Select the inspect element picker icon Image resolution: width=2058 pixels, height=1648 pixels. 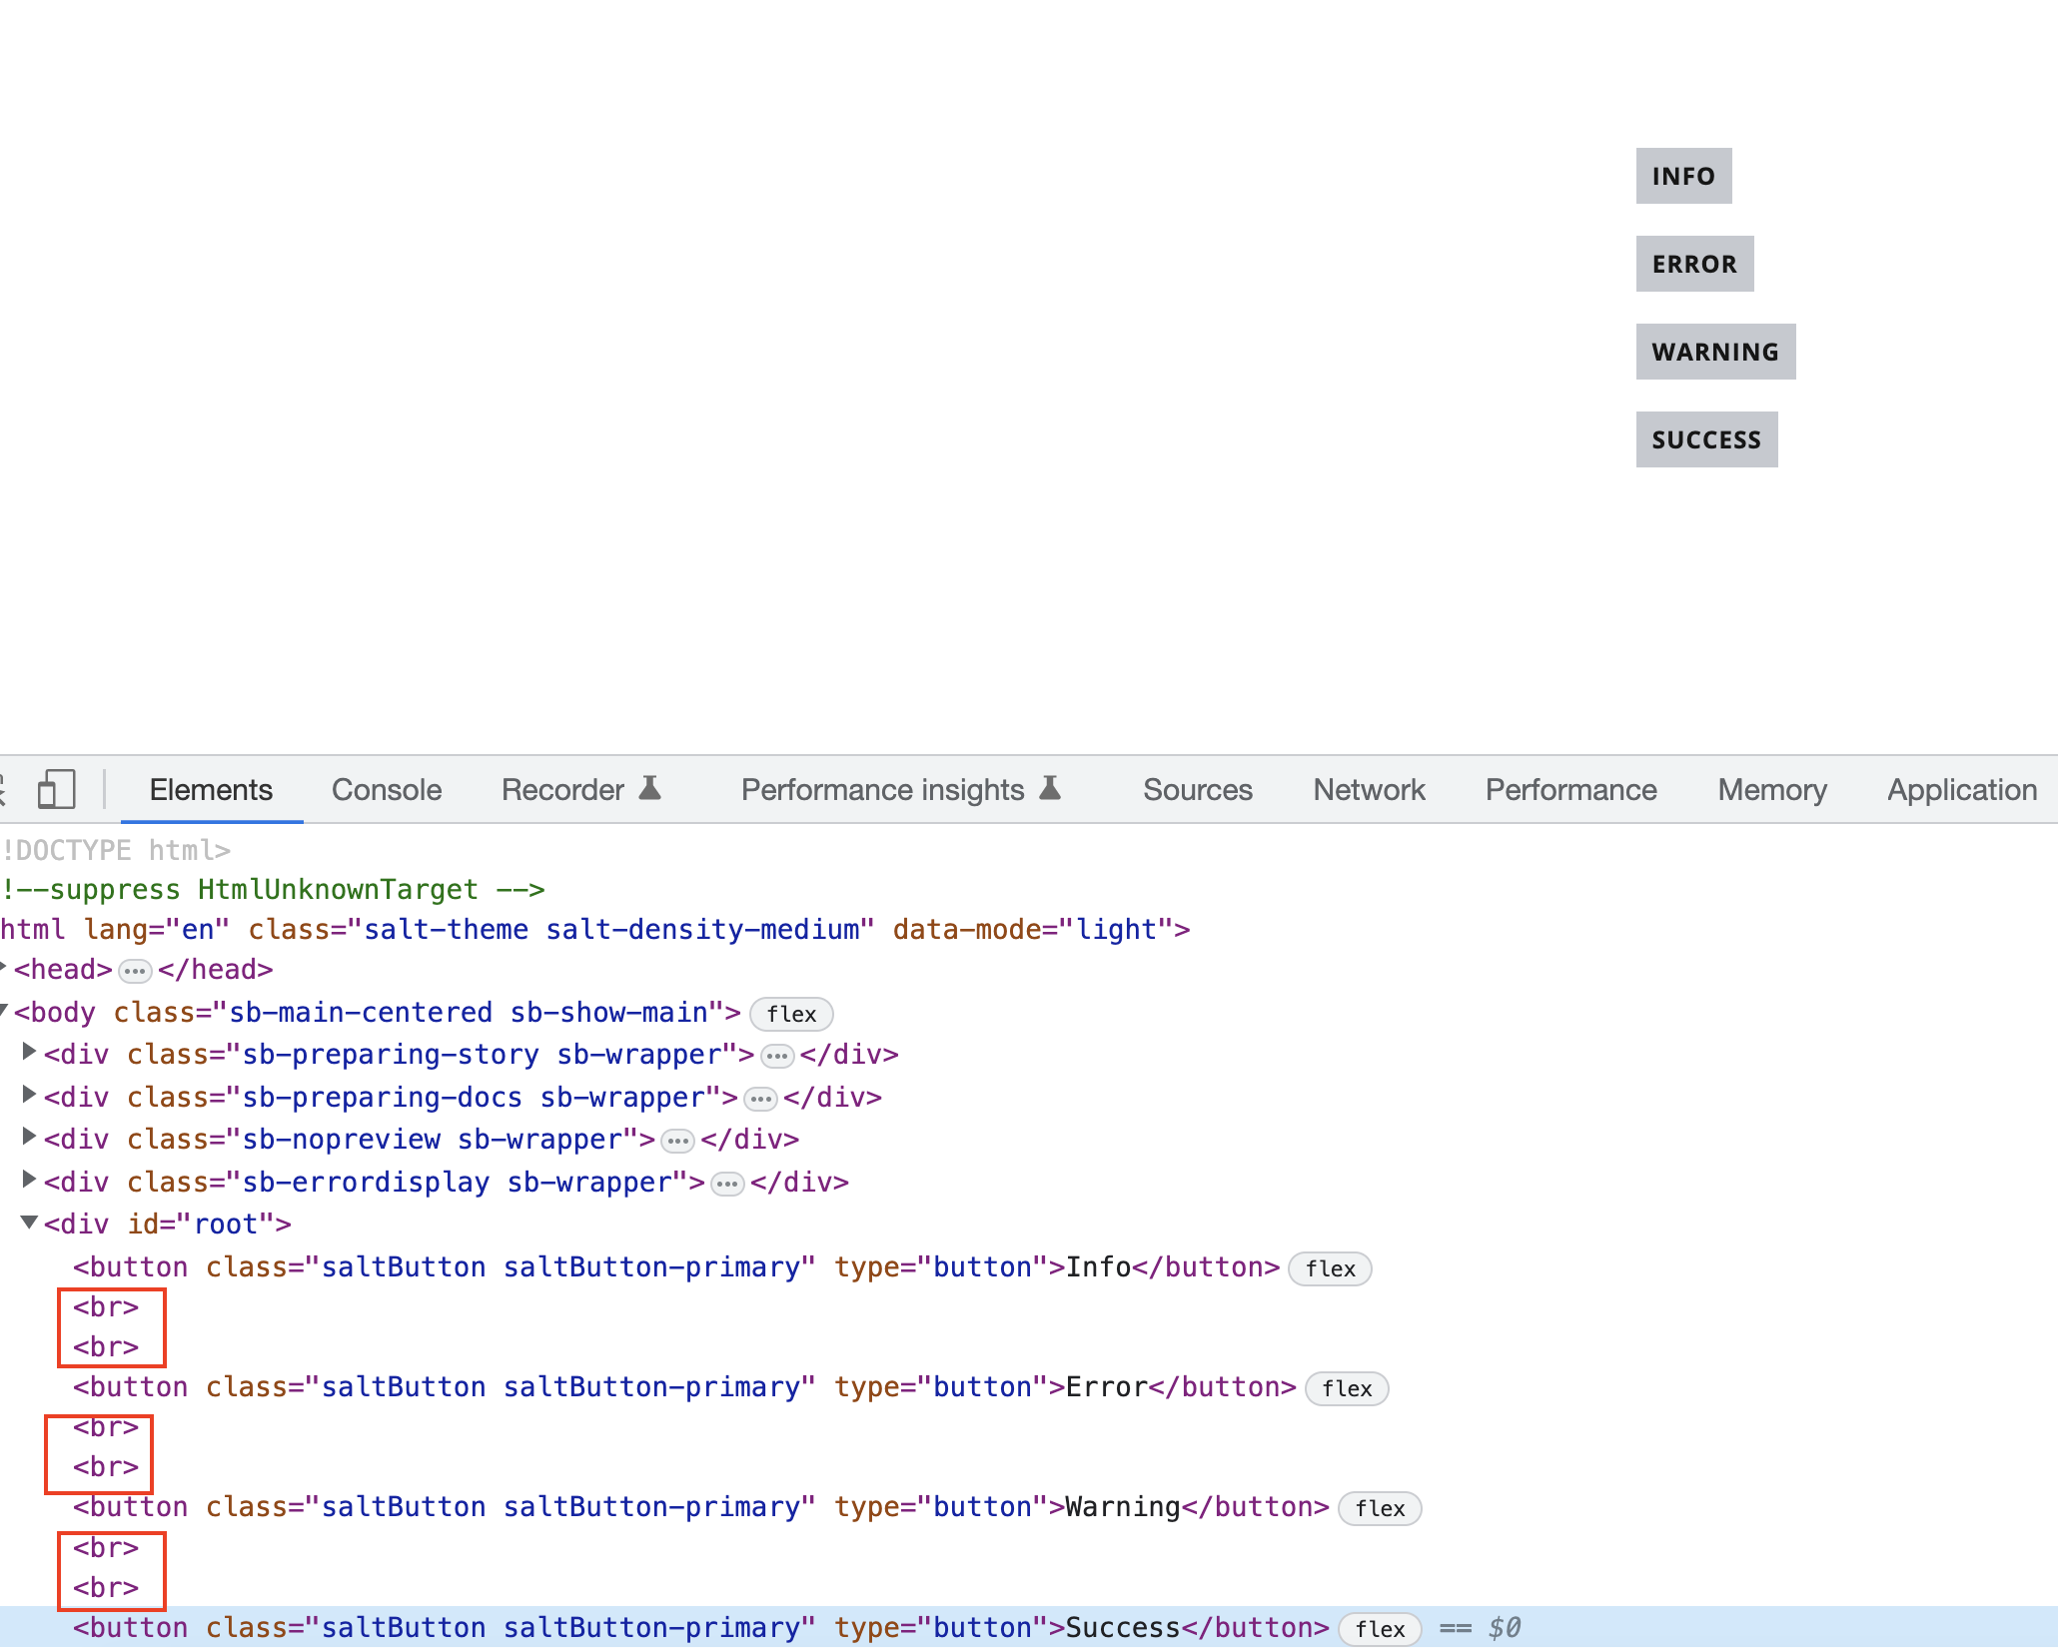[4, 789]
